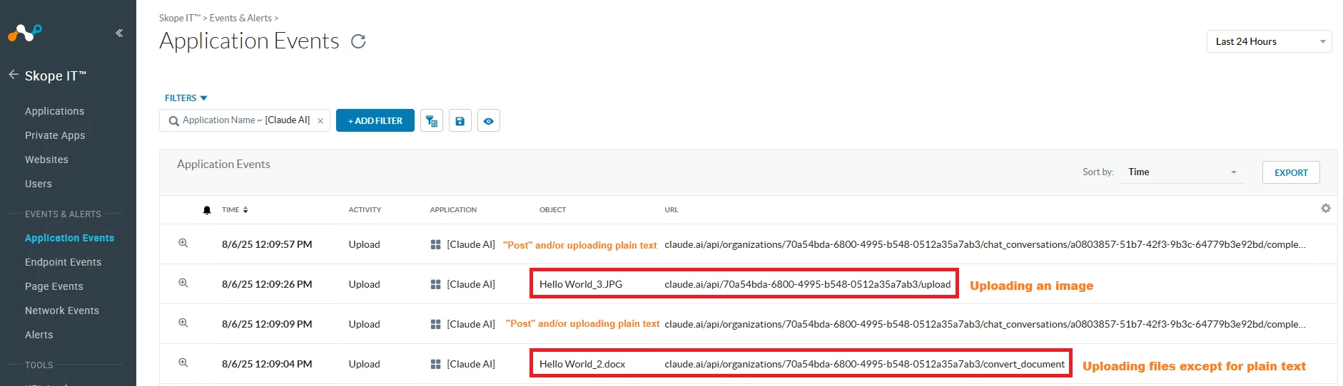Select Application Events in the sidebar

[69, 238]
